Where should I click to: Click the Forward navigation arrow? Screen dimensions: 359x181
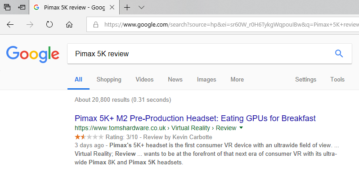click(x=30, y=24)
